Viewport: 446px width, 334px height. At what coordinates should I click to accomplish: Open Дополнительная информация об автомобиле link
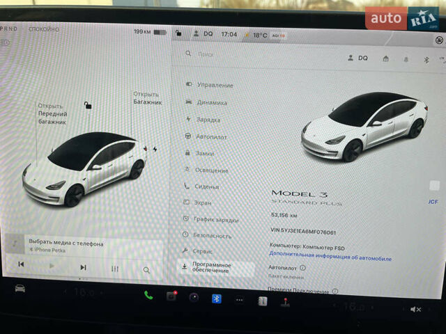330,256
